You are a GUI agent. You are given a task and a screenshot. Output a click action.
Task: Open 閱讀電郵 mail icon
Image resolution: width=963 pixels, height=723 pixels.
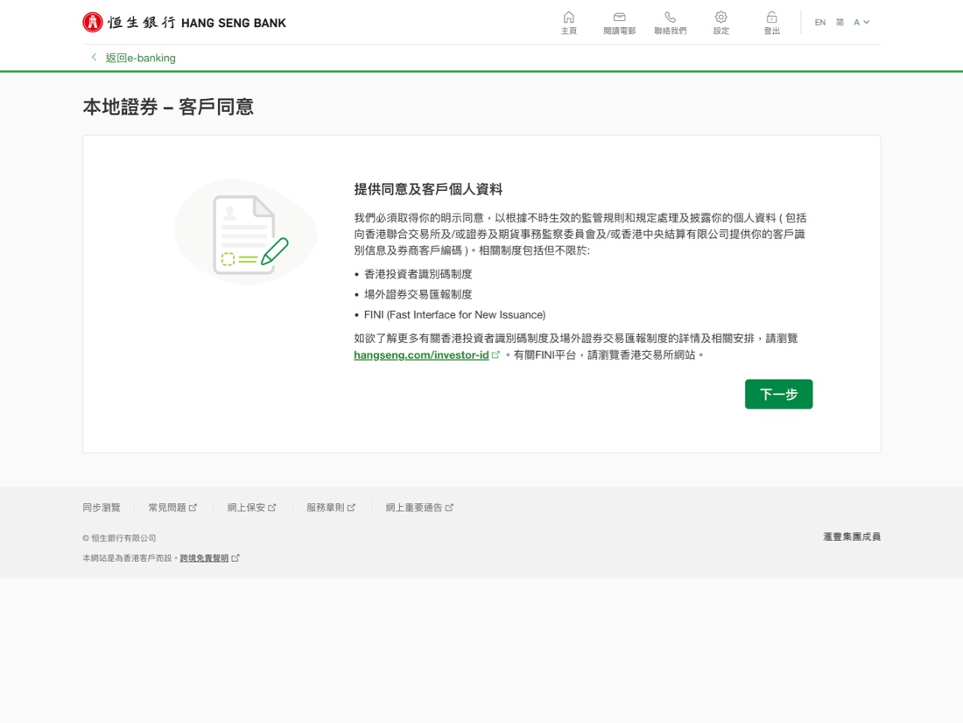click(619, 23)
